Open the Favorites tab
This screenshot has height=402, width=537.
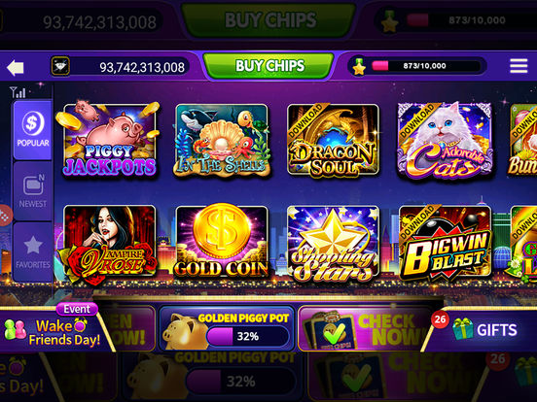click(32, 251)
